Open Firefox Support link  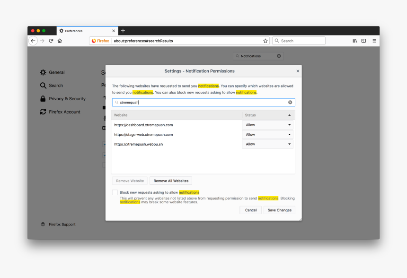click(x=58, y=224)
